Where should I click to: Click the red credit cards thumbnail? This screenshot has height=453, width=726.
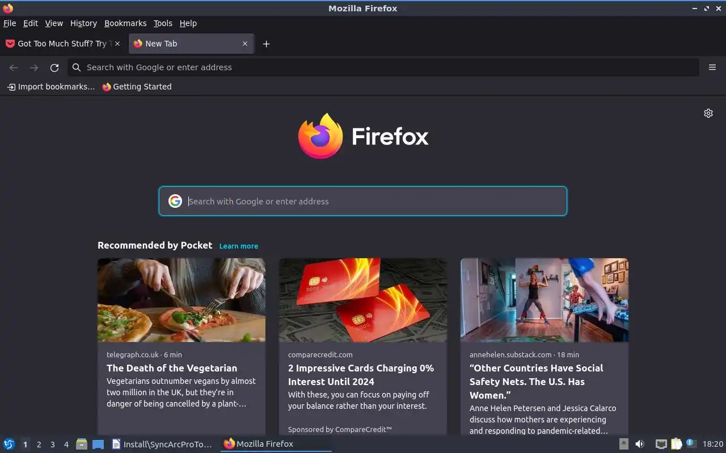click(x=363, y=300)
